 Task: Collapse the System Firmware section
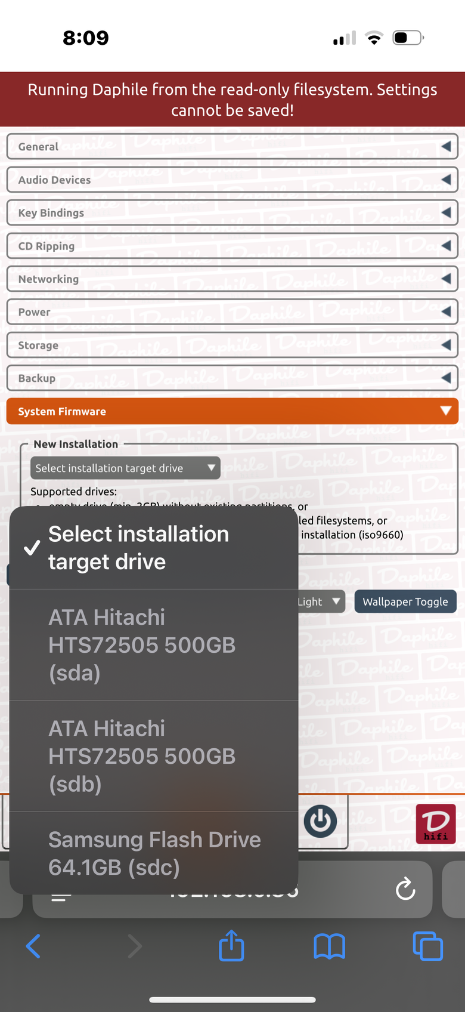tap(232, 411)
